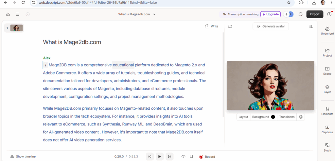Go back in browser
This screenshot has width=335, height=161.
coord(5,3)
